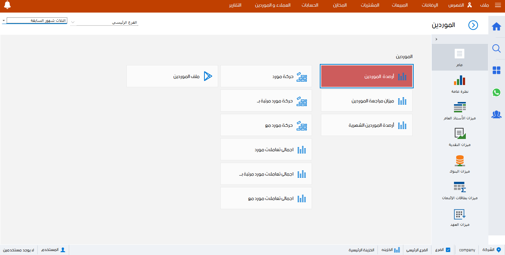Open the apps grid icon below search
The image size is (505, 255).
pos(497,70)
